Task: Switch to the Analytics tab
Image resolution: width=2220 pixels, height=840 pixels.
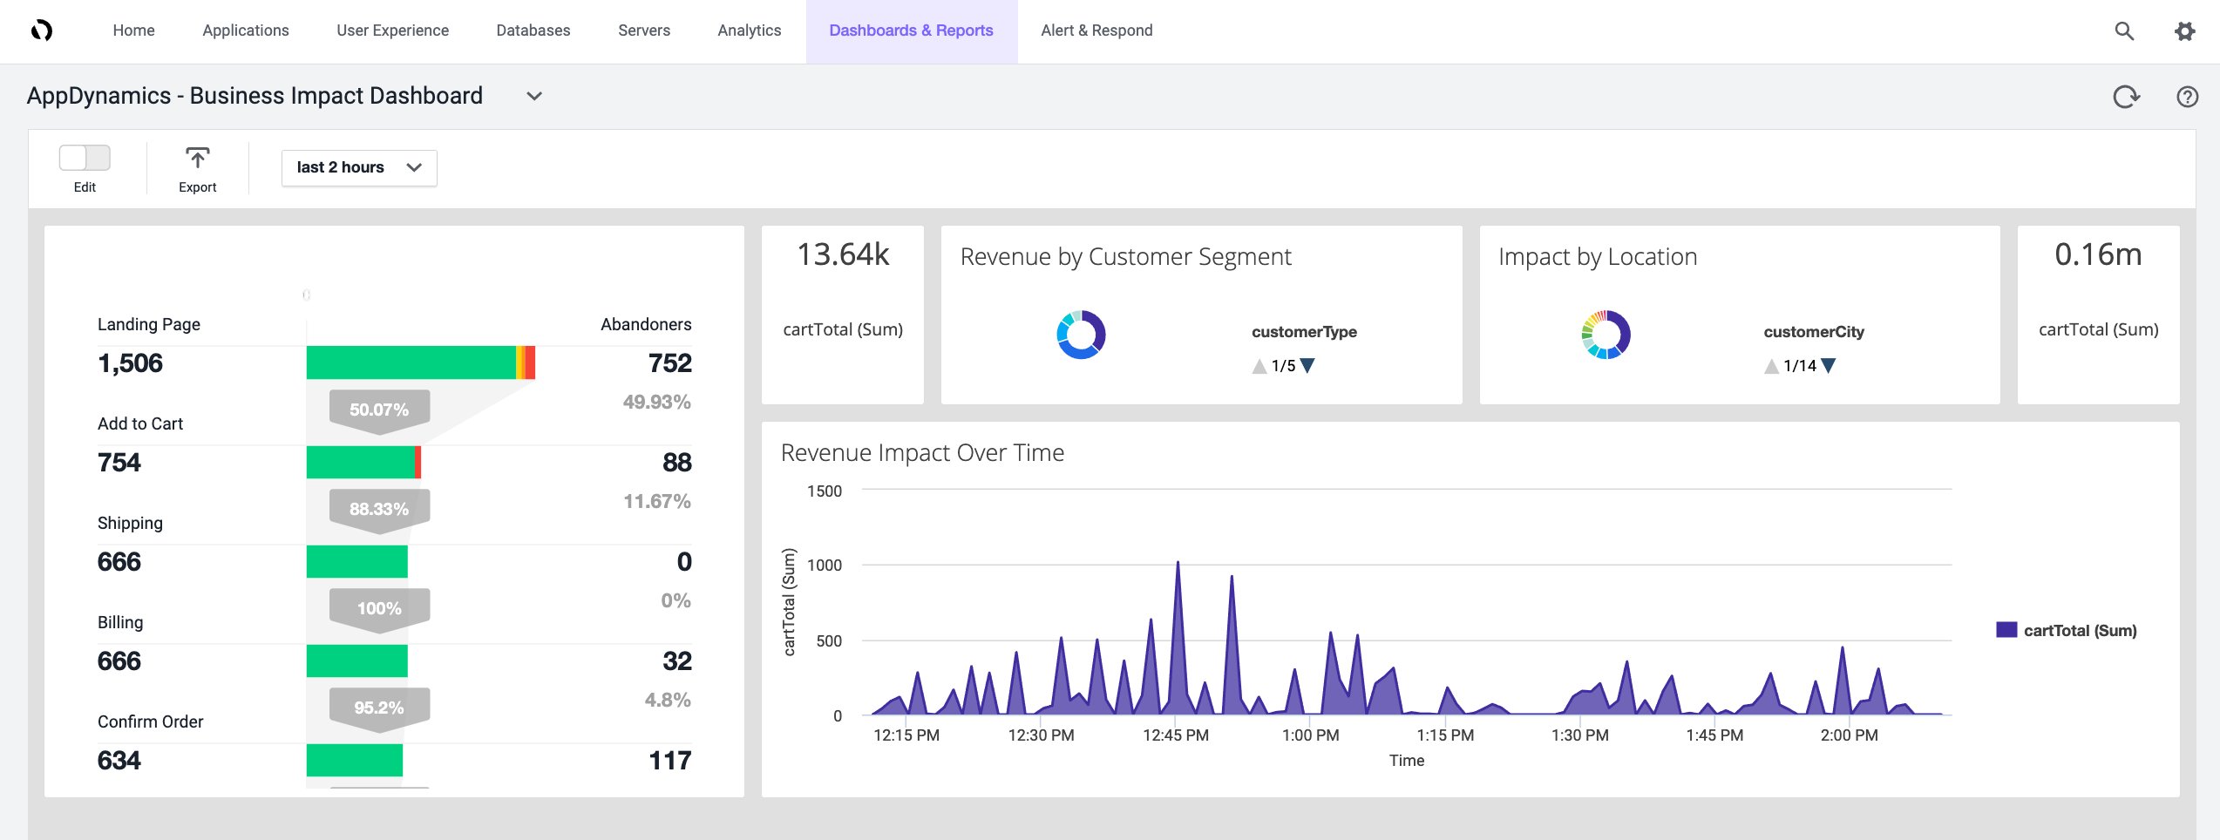Action: (x=748, y=30)
